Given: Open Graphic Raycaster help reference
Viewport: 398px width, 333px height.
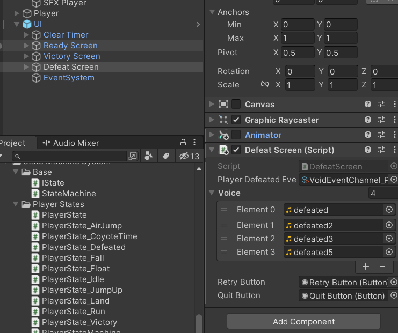Looking at the screenshot, I should coord(368,120).
